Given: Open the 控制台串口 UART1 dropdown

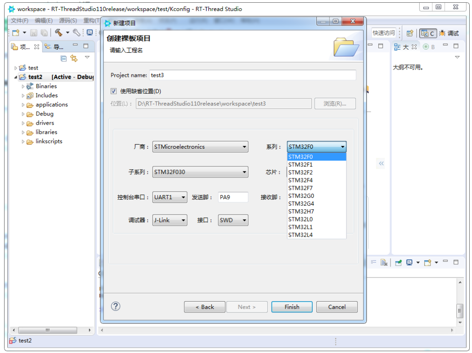Looking at the screenshot, I should pyautogui.click(x=170, y=197).
